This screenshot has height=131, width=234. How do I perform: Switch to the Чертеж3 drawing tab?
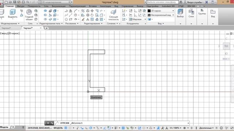[6, 28]
